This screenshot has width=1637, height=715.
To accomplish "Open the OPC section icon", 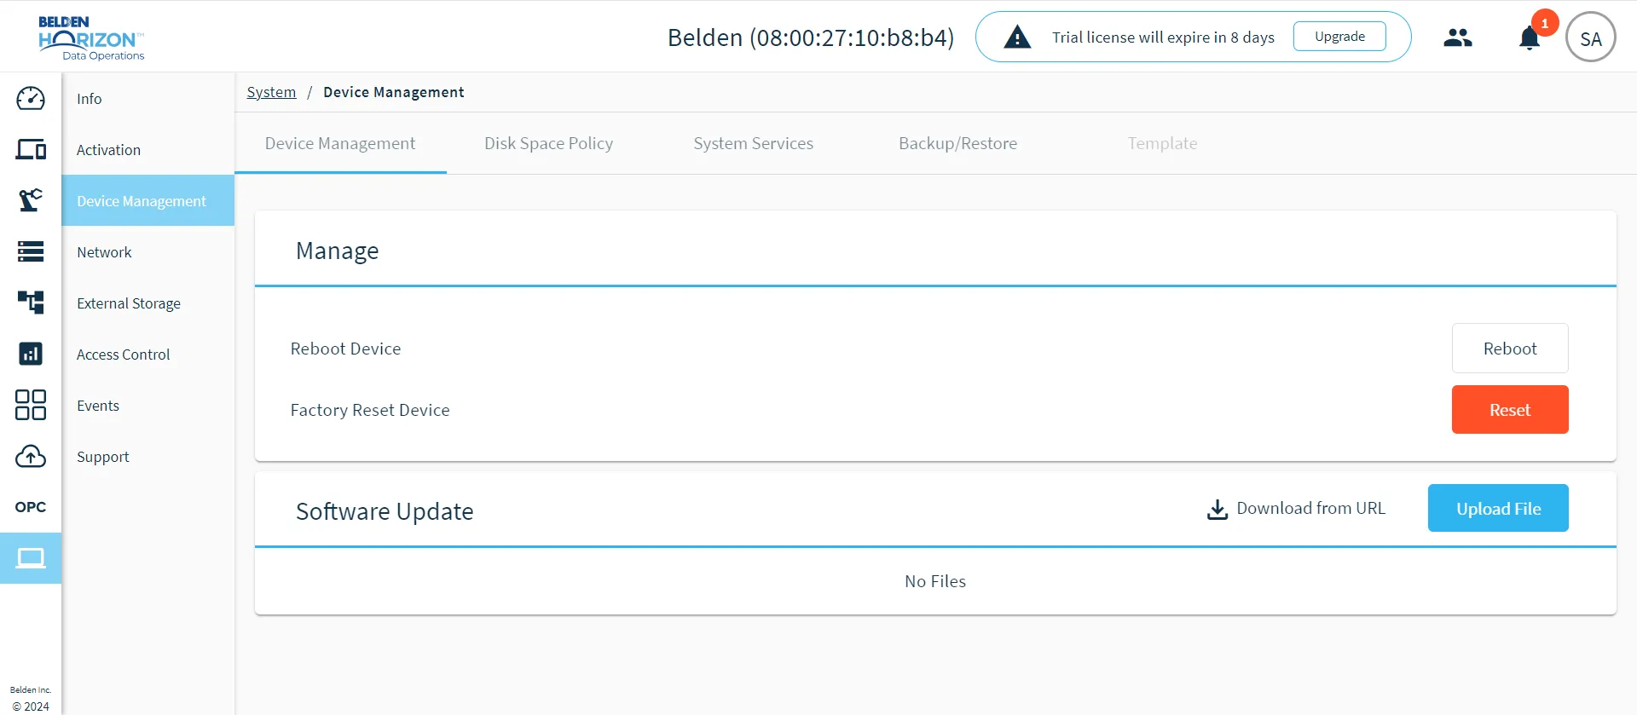I will (31, 507).
